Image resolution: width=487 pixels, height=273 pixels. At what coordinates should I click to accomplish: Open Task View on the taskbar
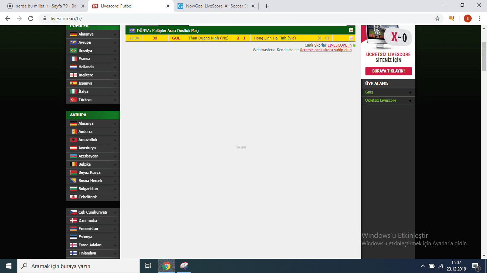[148, 266]
